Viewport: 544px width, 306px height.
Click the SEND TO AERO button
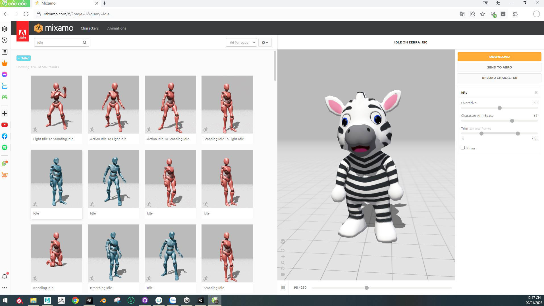point(499,67)
